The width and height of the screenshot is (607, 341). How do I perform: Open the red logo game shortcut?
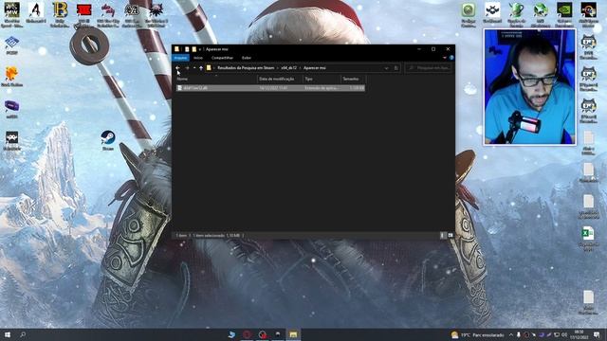coord(84,14)
